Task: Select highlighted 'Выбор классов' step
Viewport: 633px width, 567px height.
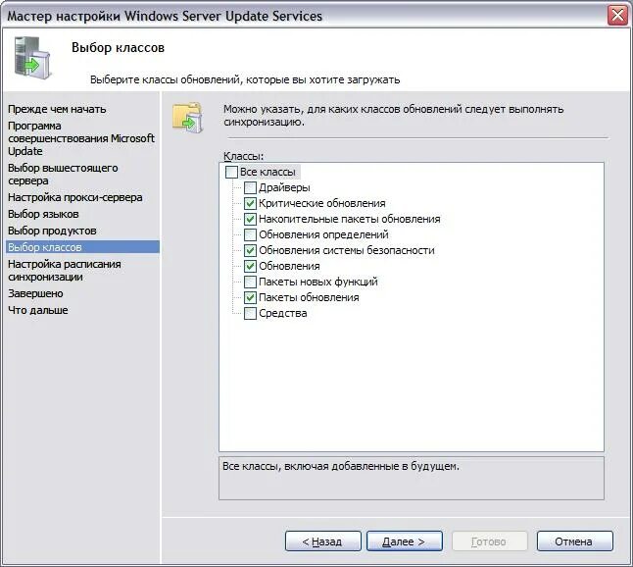Action: (82, 247)
